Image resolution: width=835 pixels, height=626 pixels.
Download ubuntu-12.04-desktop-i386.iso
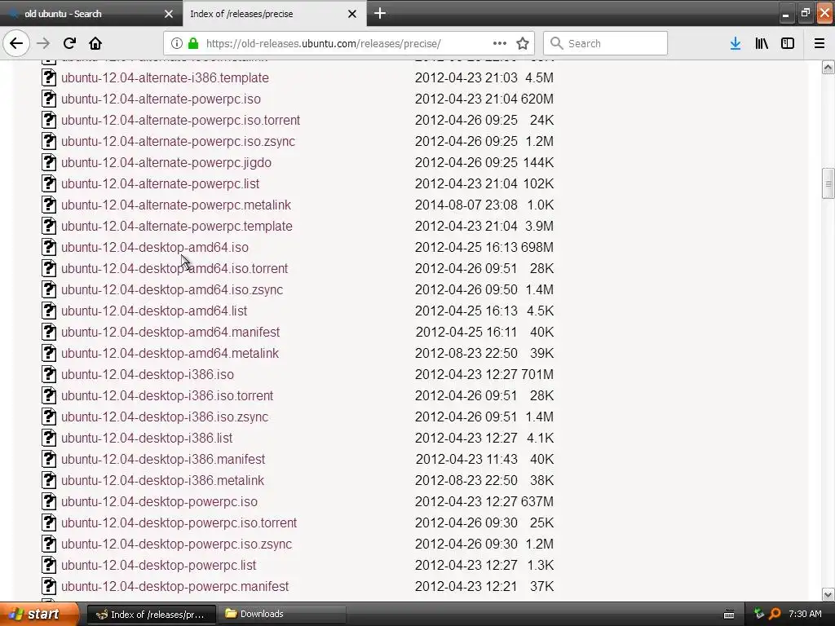(148, 375)
